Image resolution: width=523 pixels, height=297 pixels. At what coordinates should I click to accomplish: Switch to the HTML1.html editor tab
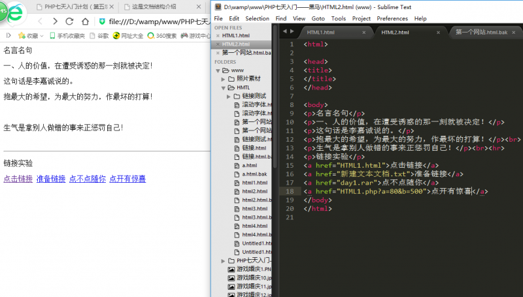coord(321,32)
